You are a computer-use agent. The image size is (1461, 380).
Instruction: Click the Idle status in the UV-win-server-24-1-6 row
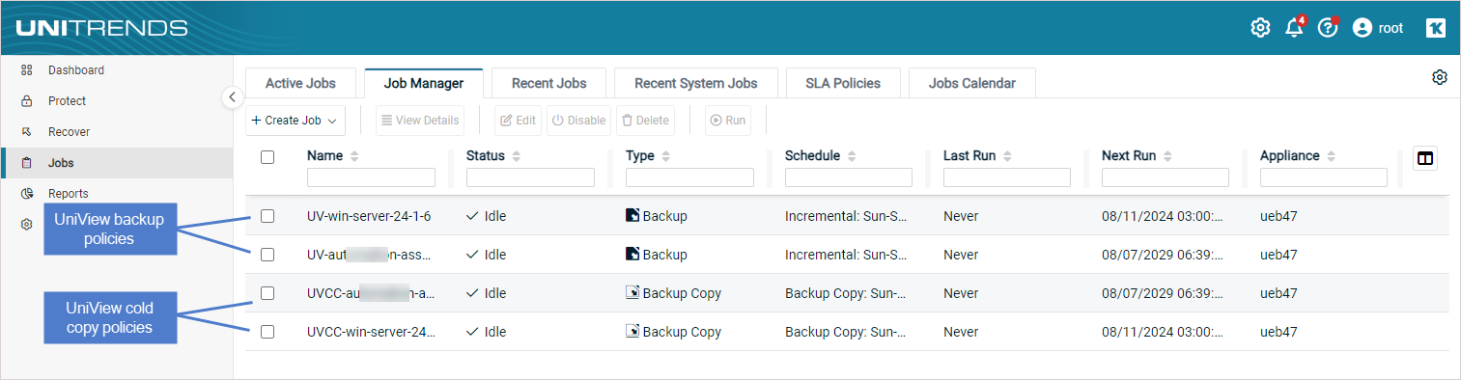(x=486, y=216)
